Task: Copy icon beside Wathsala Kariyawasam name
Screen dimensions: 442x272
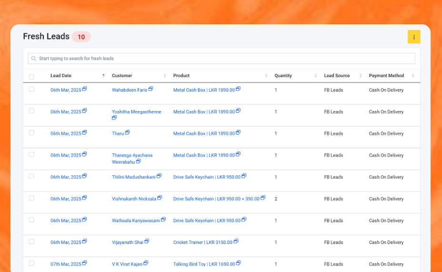Action: click(x=163, y=220)
